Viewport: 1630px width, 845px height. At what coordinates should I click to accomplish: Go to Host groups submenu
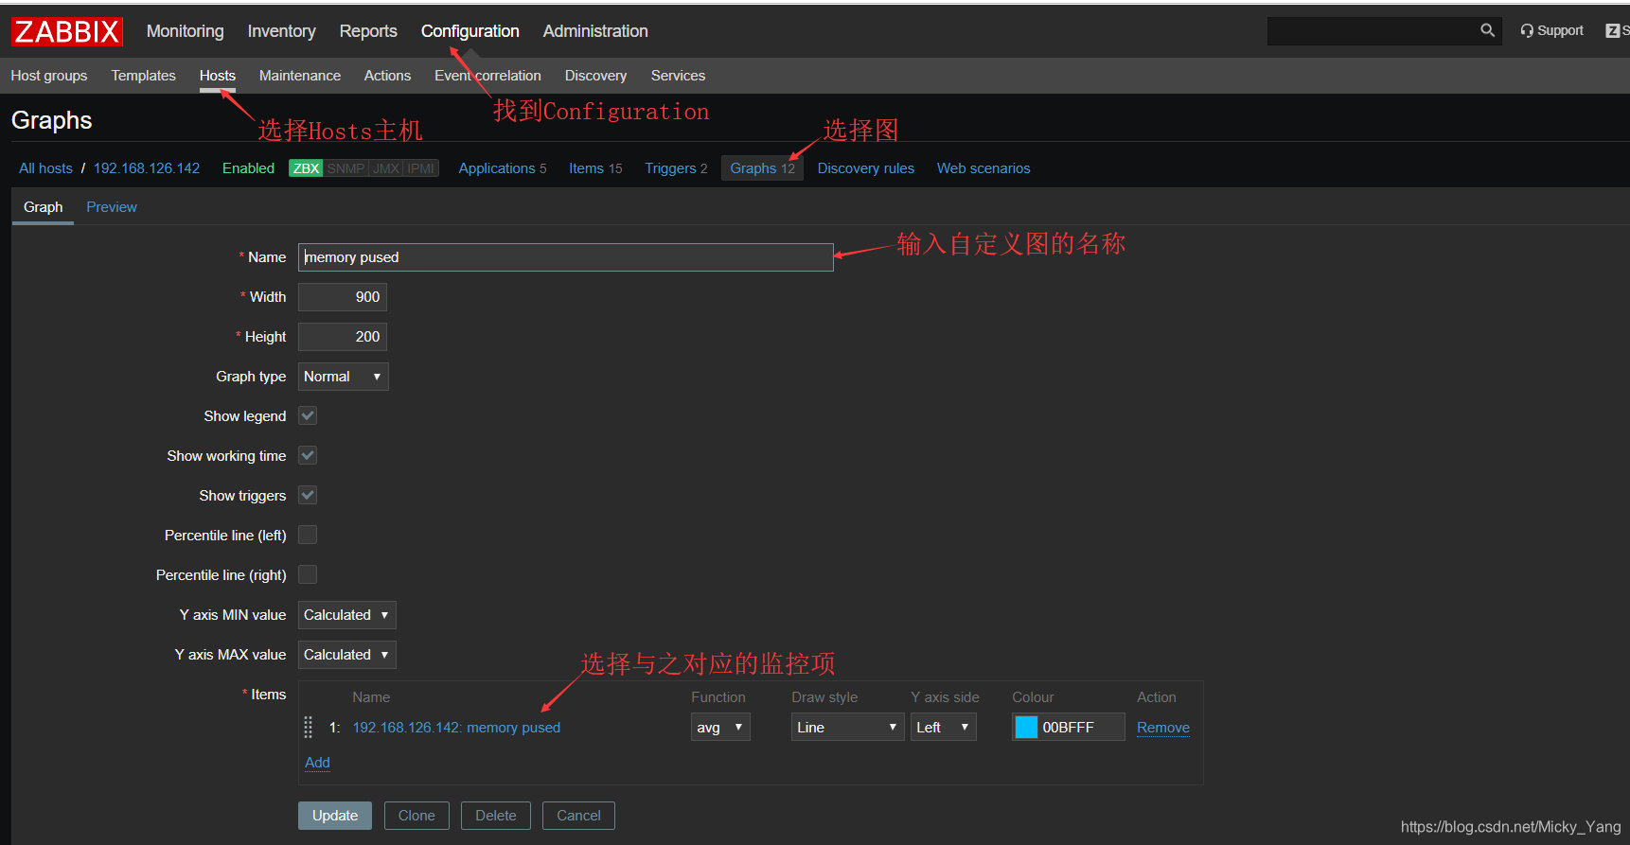pyautogui.click(x=49, y=76)
